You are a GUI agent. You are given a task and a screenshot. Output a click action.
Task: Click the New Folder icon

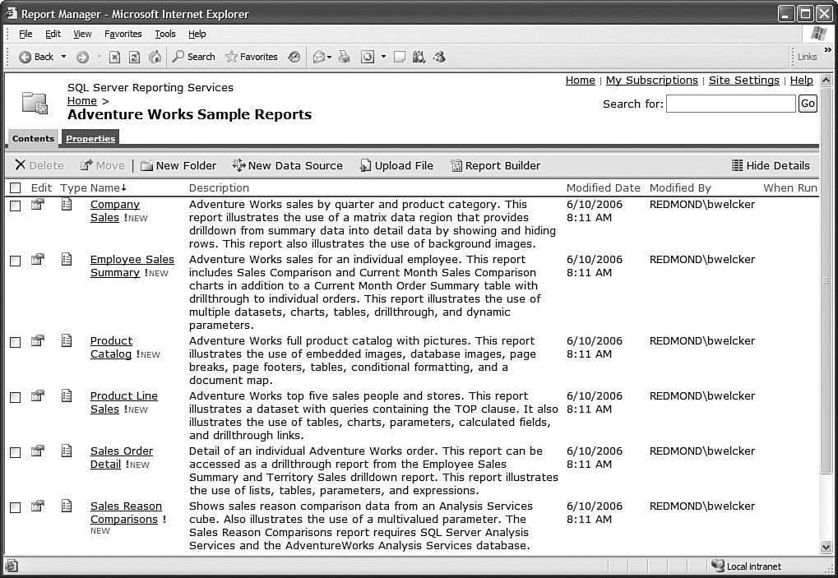coord(146,165)
